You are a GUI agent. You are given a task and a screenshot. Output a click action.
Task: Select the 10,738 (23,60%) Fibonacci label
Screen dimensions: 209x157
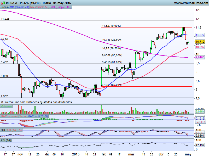click(112, 40)
